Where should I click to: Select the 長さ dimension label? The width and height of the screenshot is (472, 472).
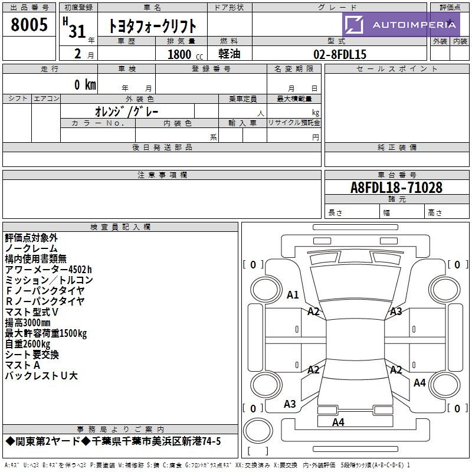coord(335,213)
